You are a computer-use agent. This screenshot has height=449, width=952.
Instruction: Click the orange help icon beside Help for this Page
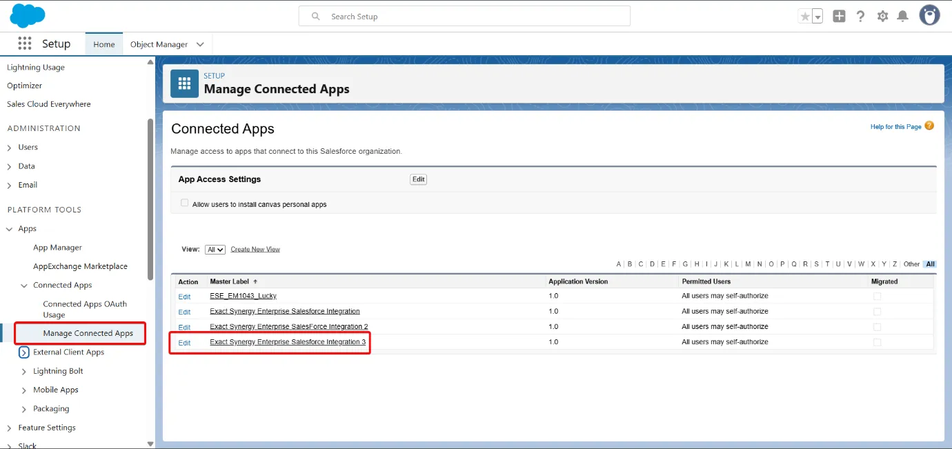click(929, 126)
